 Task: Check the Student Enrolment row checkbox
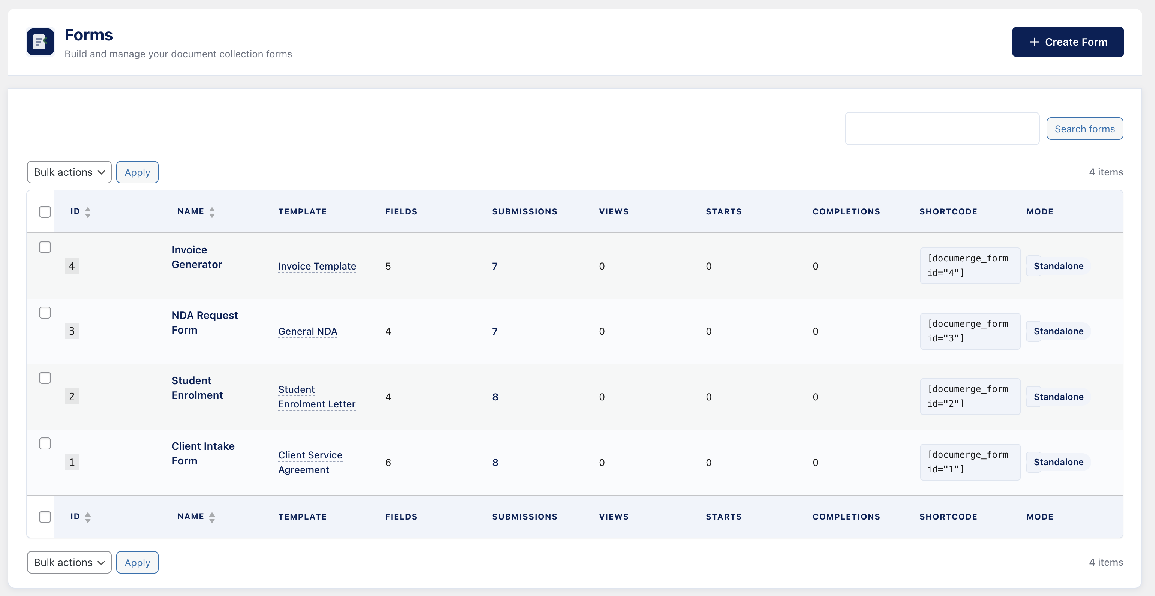tap(45, 378)
